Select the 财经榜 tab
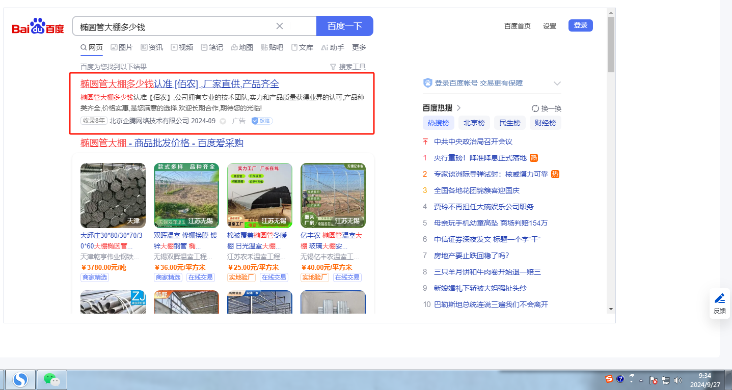This screenshot has width=732, height=390. click(545, 123)
